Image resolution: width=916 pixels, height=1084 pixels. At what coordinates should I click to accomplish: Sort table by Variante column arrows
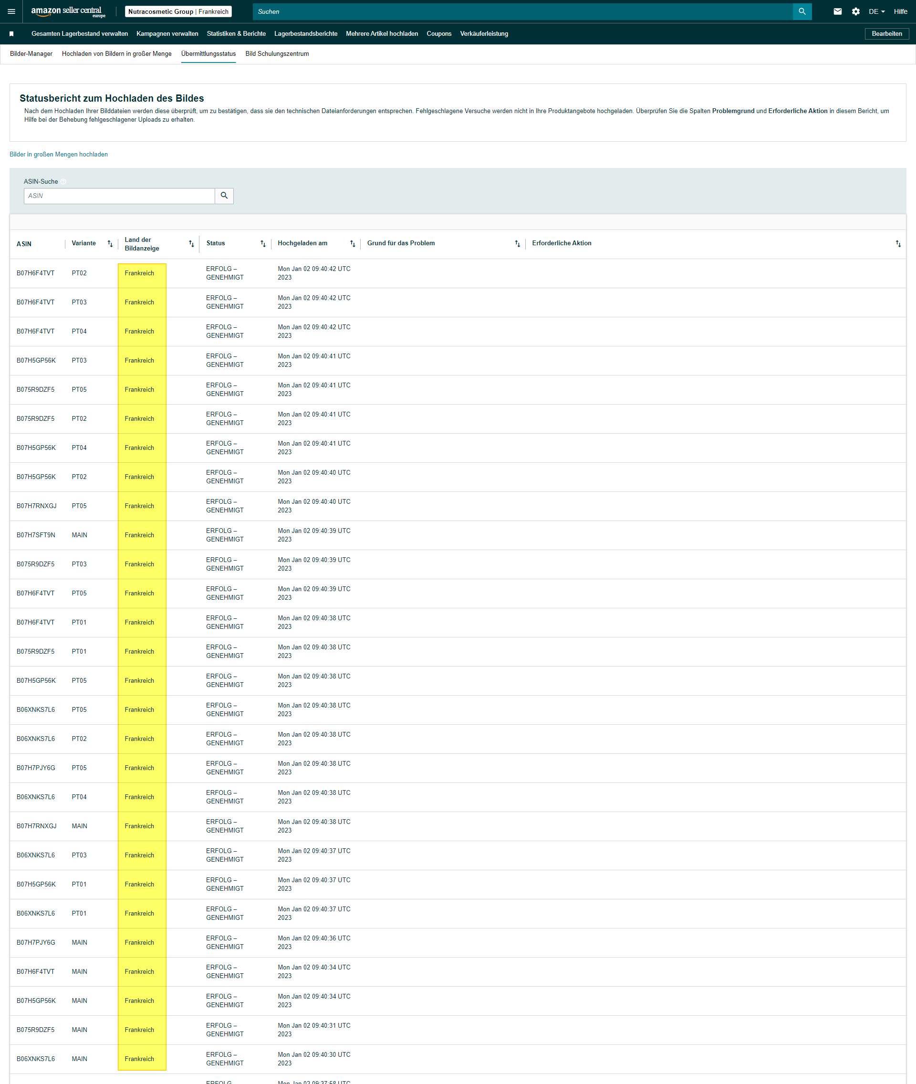point(110,244)
